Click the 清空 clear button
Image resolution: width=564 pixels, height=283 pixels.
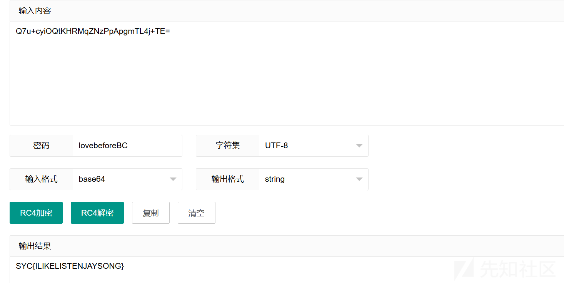197,213
